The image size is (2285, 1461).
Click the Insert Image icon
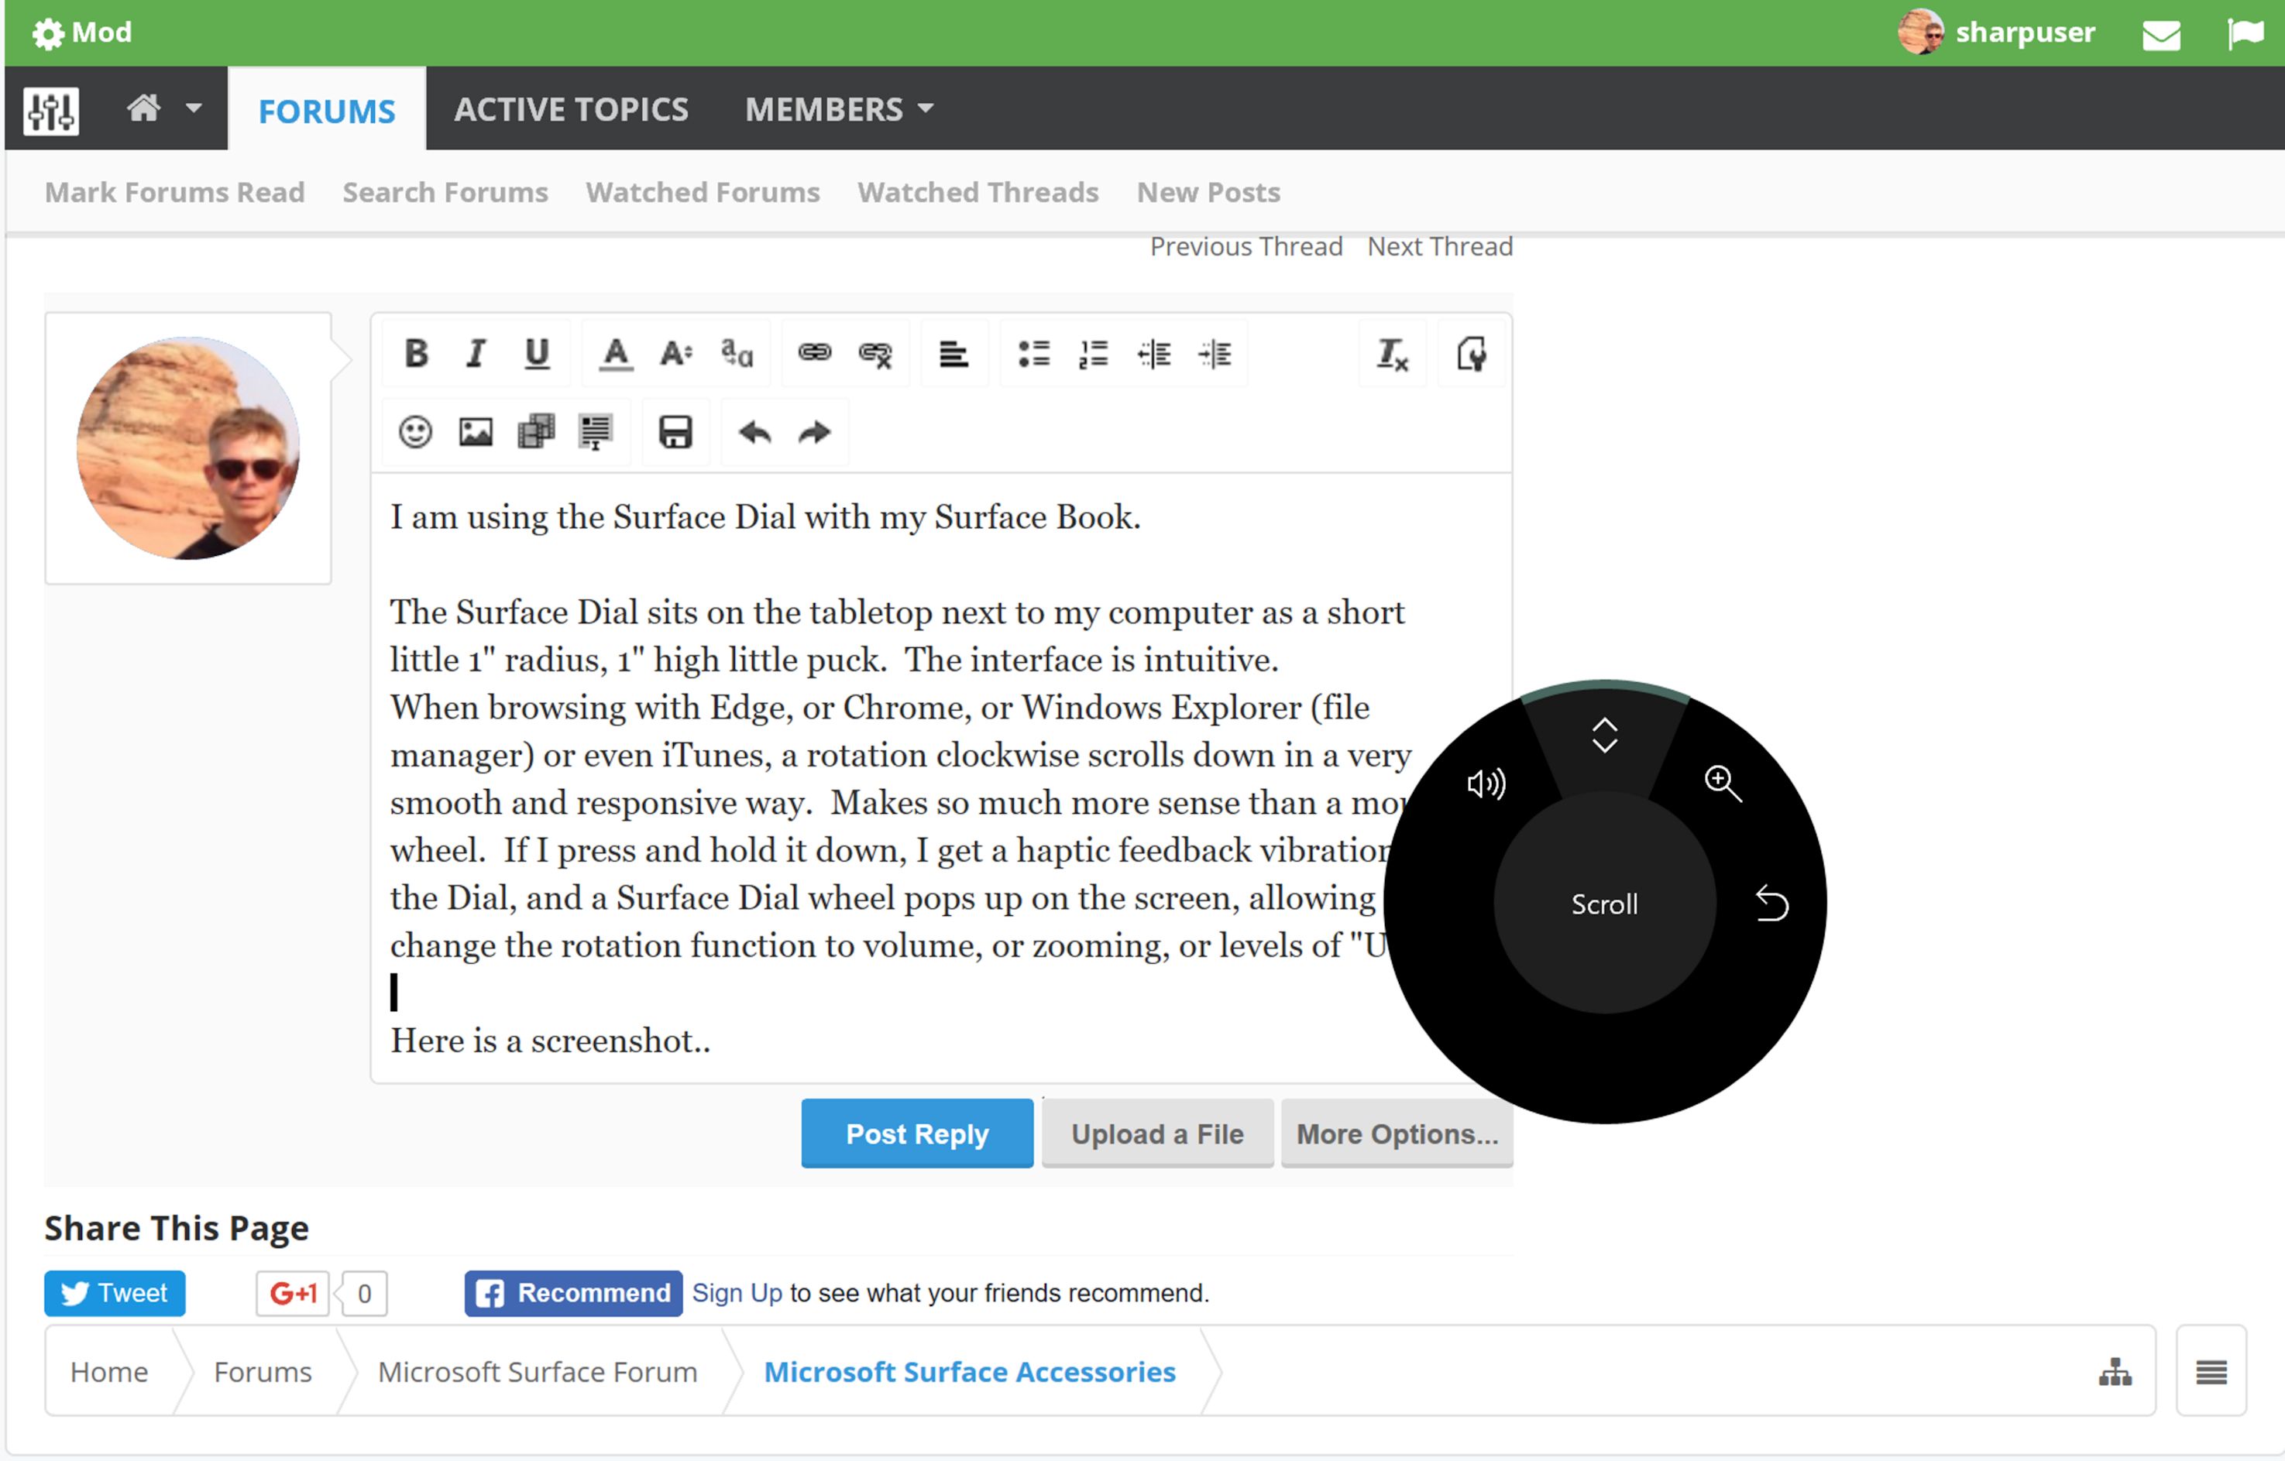pos(475,433)
